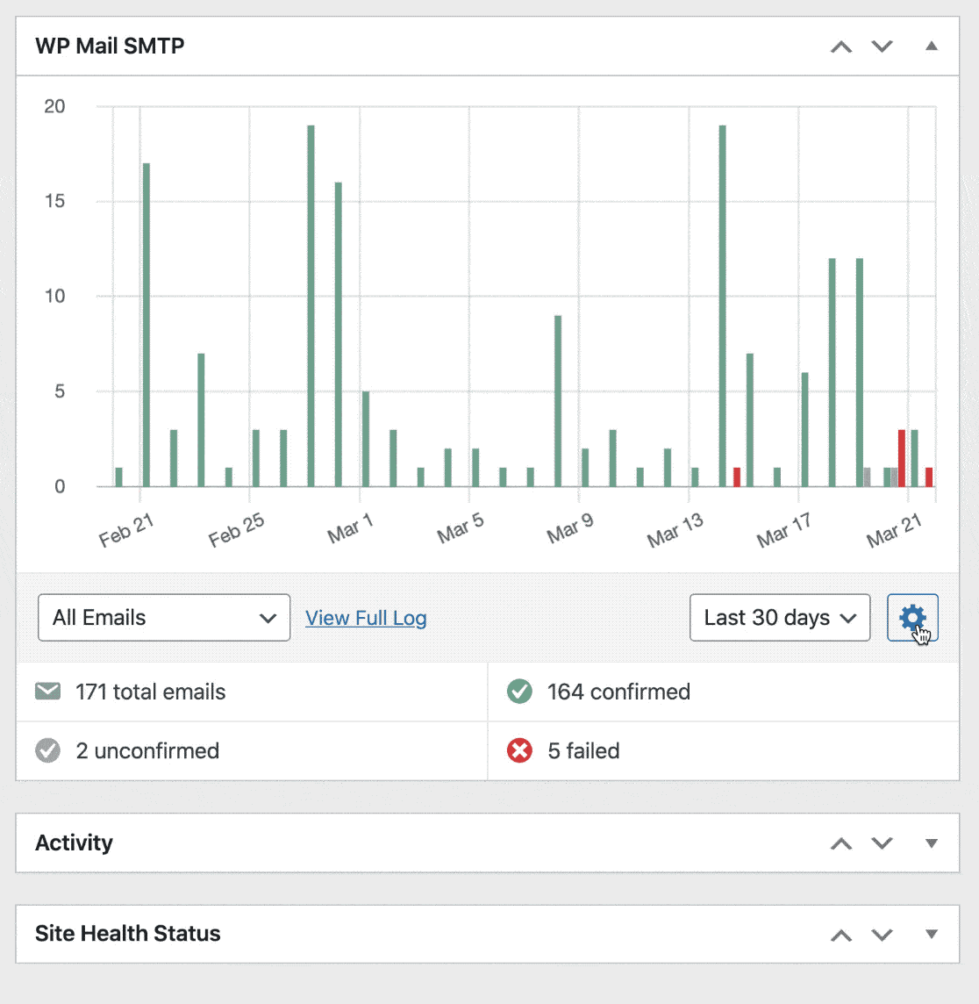Image resolution: width=979 pixels, height=1004 pixels.
Task: Click the tallest green bar near Mar 1
Action: [310, 307]
